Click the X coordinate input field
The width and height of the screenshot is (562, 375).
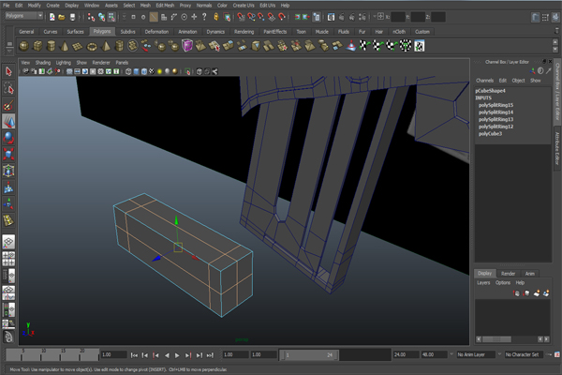click(x=398, y=17)
